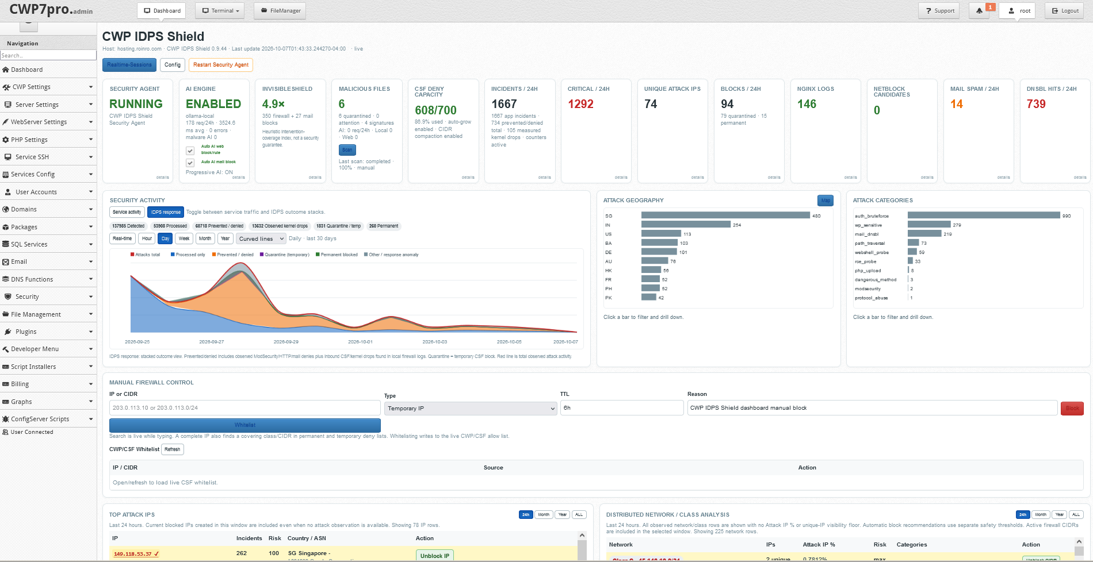Viewport: 1093px width, 562px height.
Task: Select Month filter in Top Attack IPs
Action: [x=544, y=515]
